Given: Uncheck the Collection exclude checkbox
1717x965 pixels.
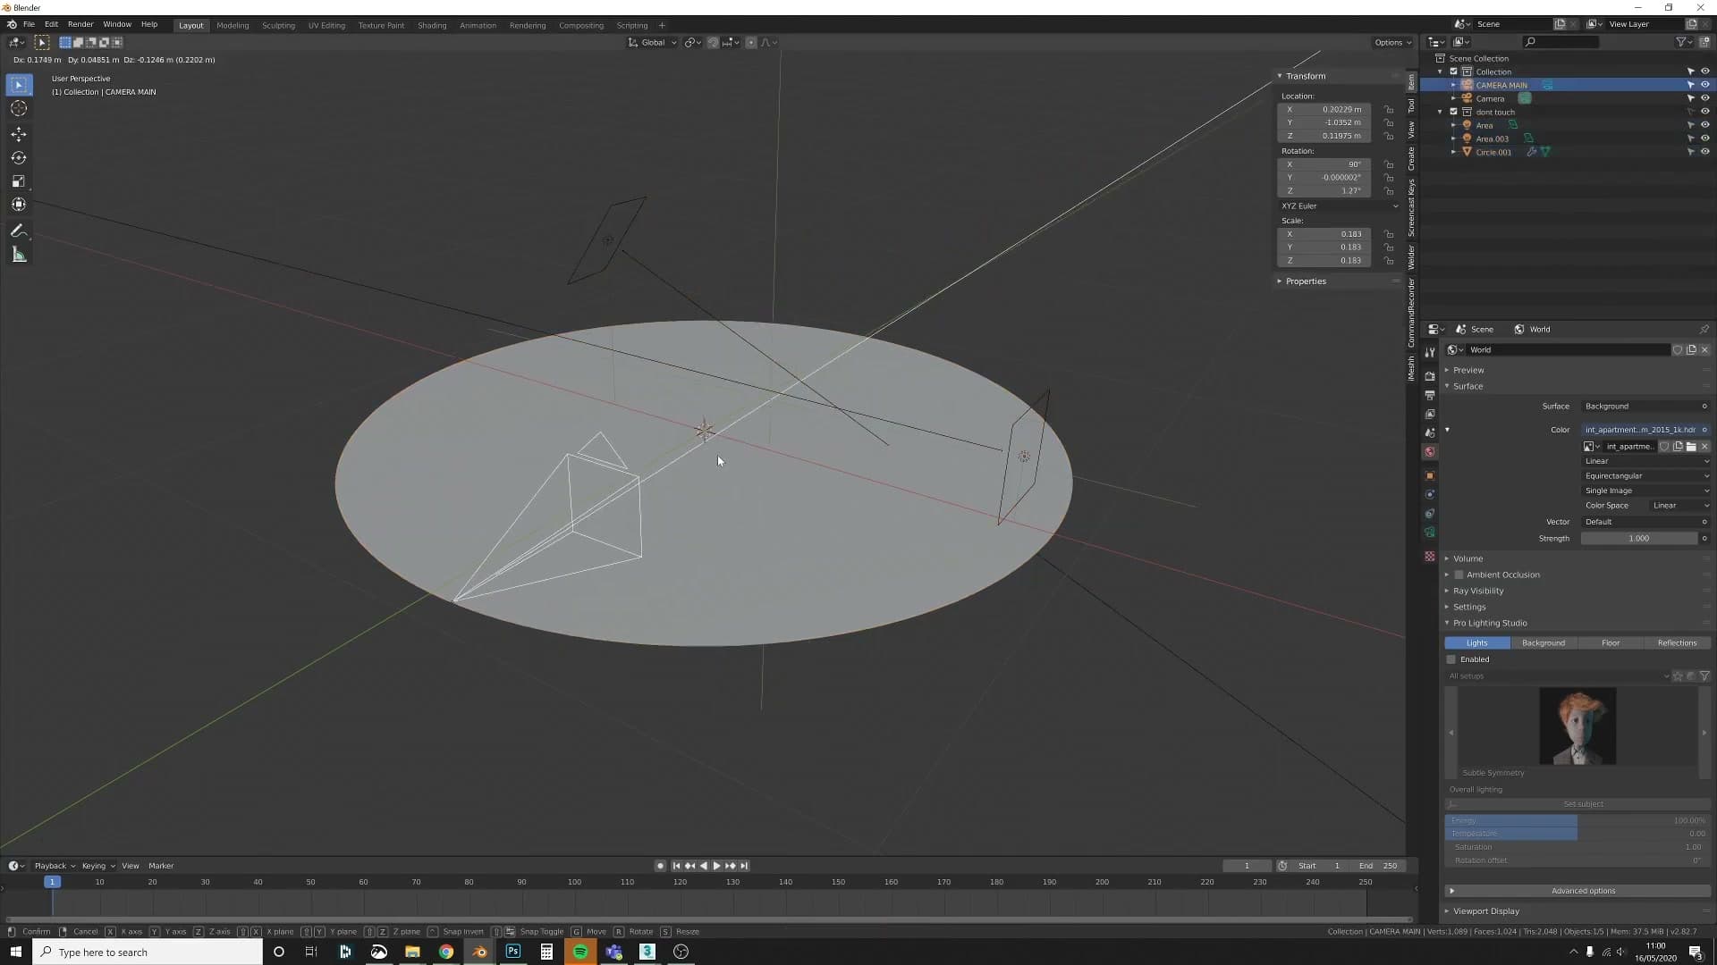Looking at the screenshot, I should click(x=1453, y=71).
